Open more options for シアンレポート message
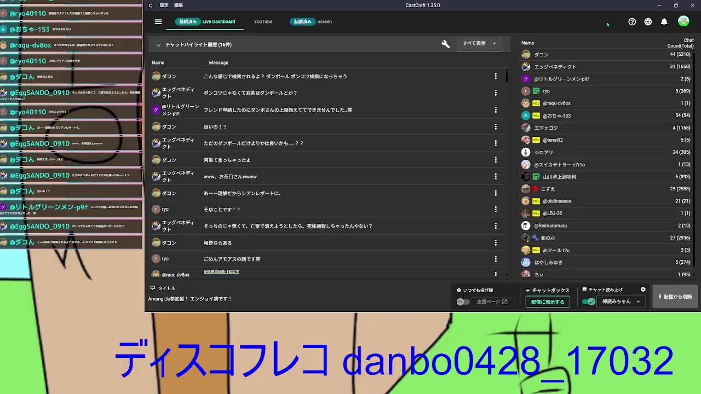 click(496, 193)
